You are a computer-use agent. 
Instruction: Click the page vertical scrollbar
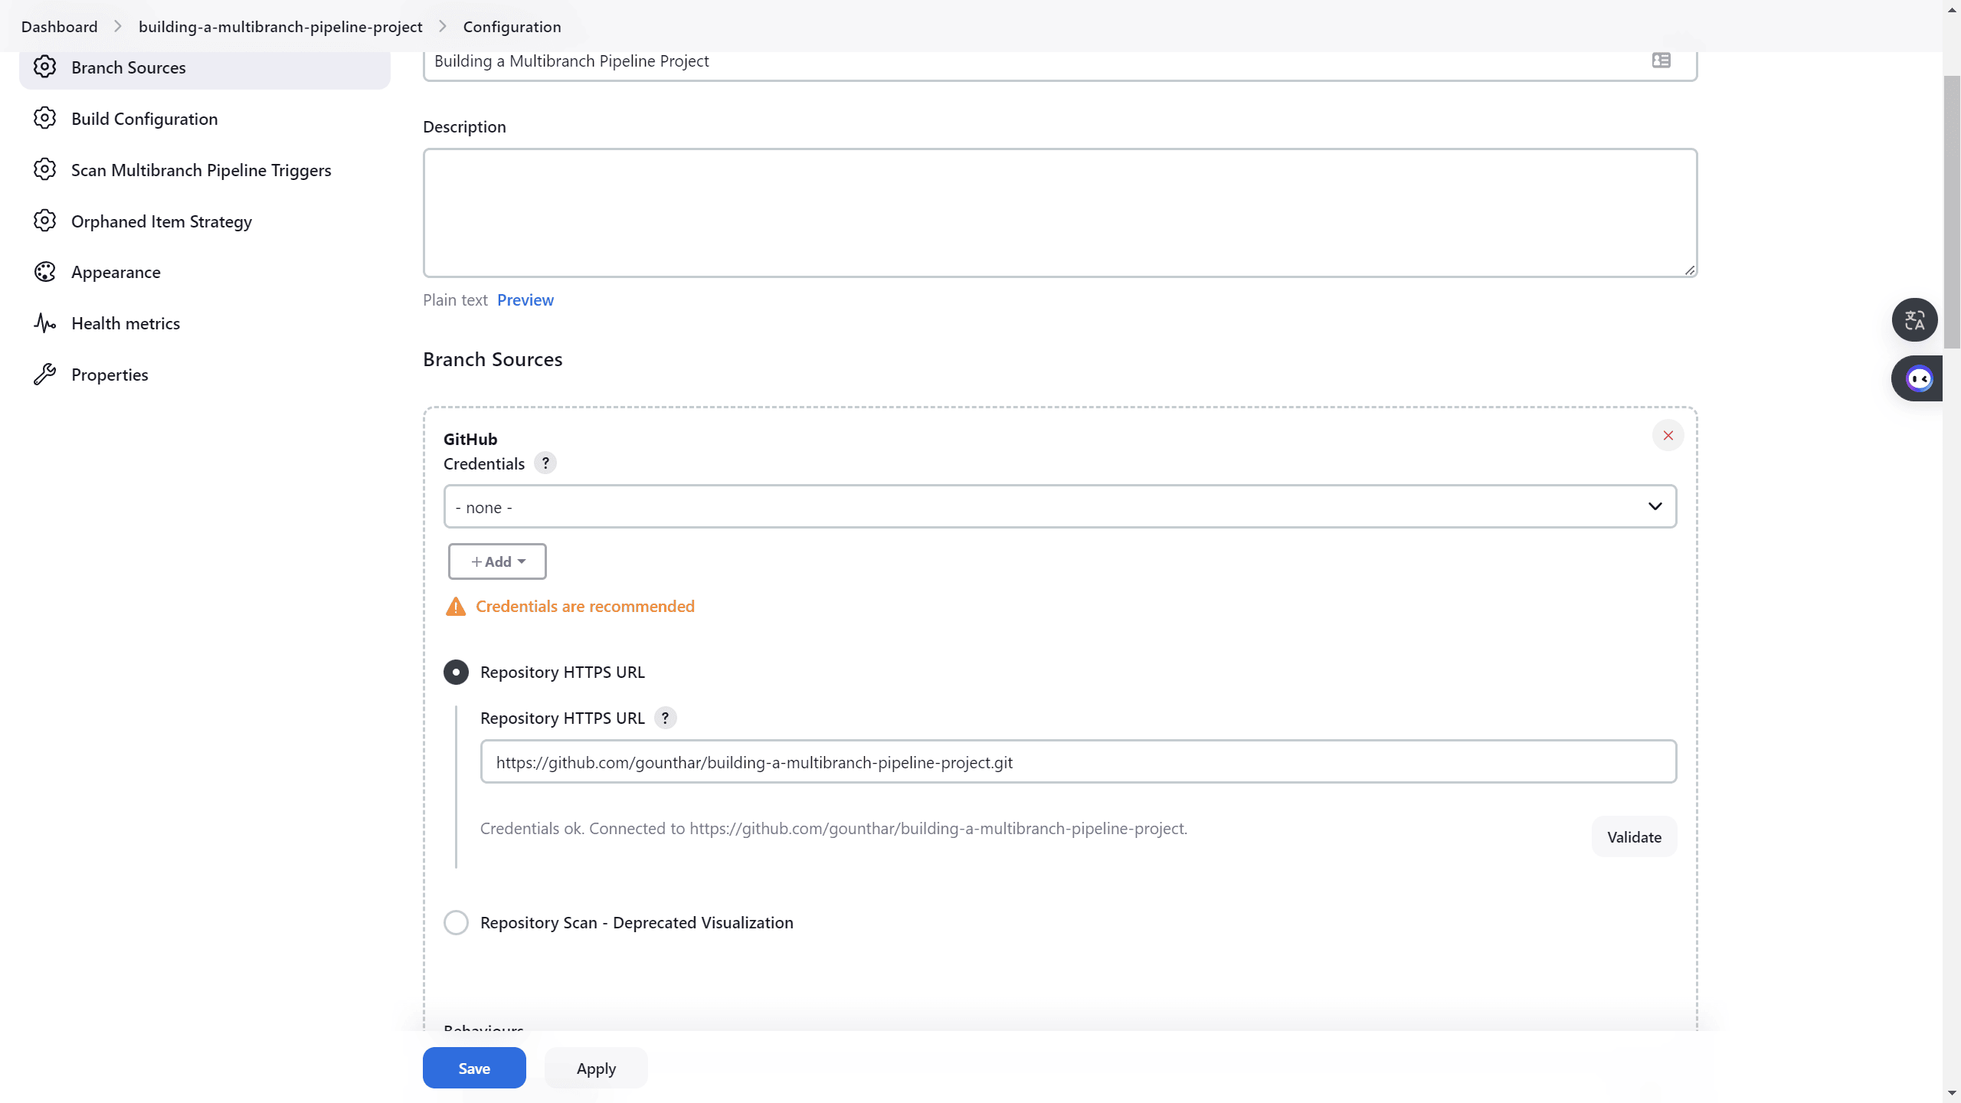[x=1951, y=211]
